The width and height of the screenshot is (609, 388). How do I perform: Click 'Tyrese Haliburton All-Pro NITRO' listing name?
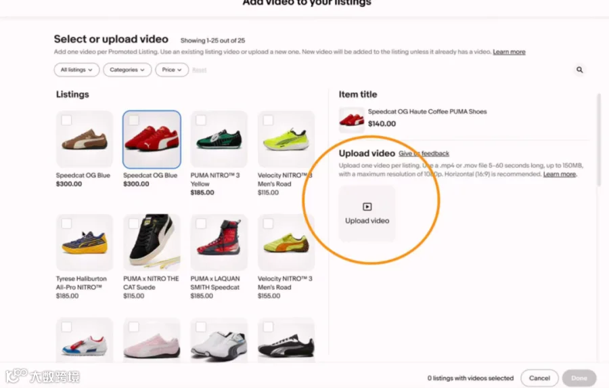click(x=81, y=283)
